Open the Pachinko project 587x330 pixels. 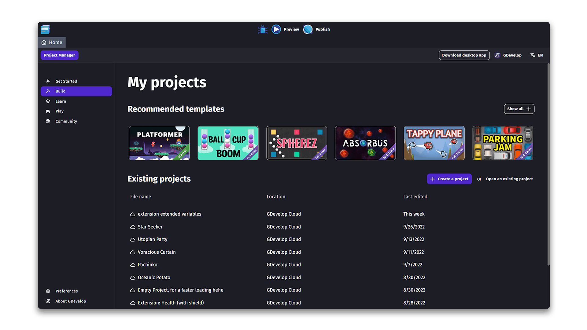click(147, 264)
